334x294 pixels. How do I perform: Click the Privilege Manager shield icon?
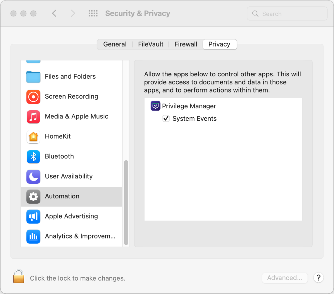pos(155,106)
